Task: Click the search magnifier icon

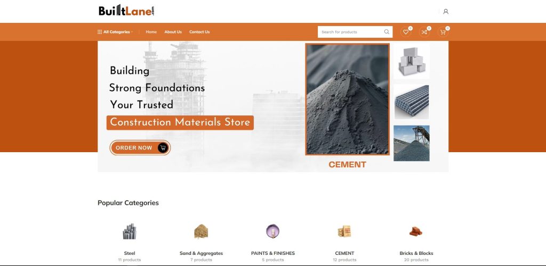Action: tap(387, 32)
